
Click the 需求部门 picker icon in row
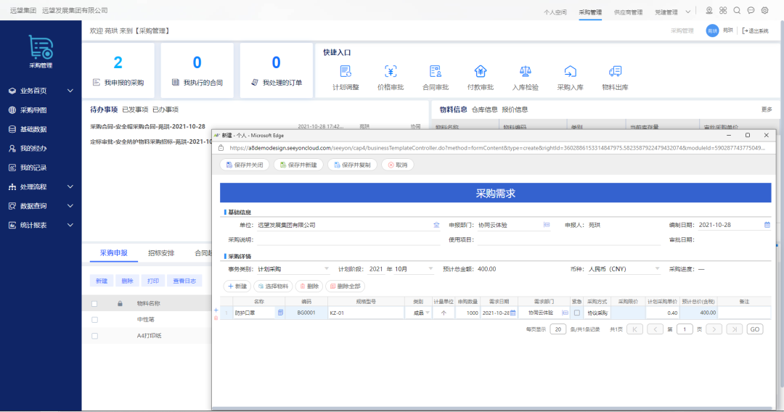coord(565,313)
